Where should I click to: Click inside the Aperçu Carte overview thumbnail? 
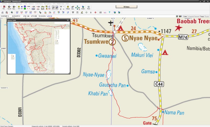[x=39, y=48]
